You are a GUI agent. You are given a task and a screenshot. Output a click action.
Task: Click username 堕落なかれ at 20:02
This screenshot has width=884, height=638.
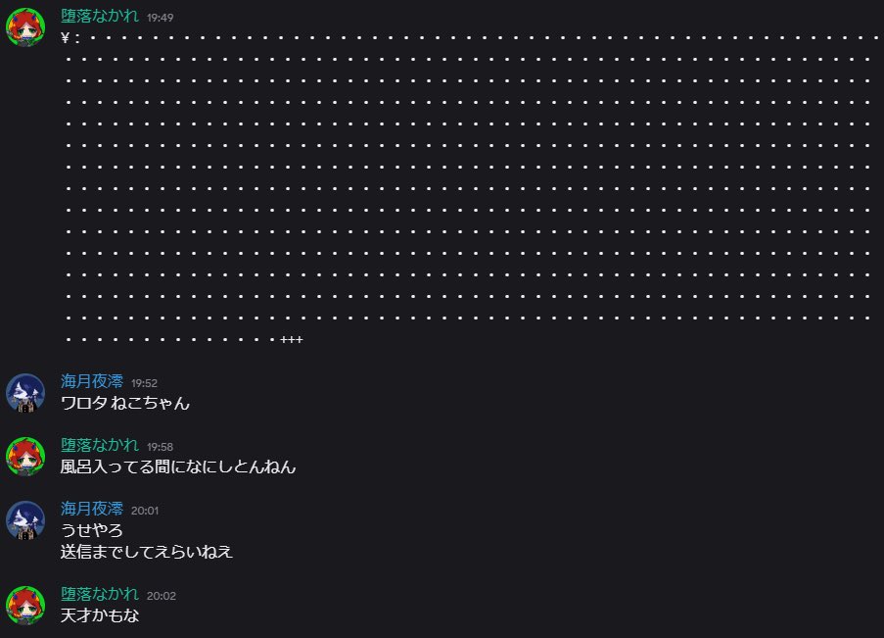100,595
